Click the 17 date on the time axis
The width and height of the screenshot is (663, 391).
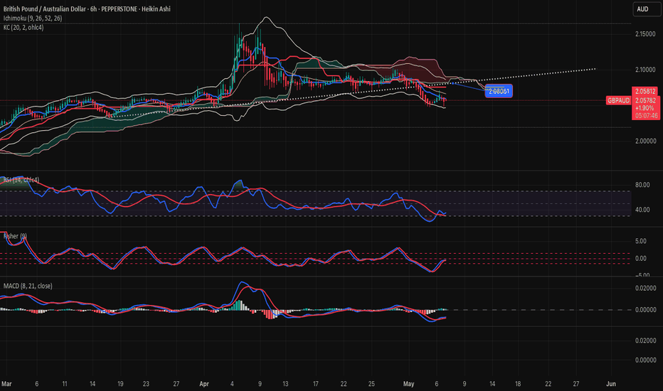pyautogui.click(x=315, y=384)
